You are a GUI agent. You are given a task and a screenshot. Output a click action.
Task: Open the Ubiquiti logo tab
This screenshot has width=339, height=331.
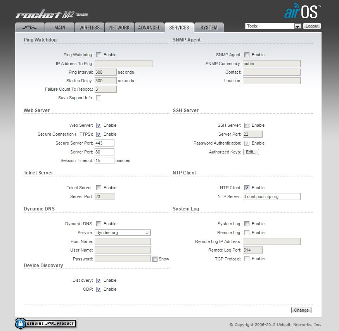(x=30, y=28)
